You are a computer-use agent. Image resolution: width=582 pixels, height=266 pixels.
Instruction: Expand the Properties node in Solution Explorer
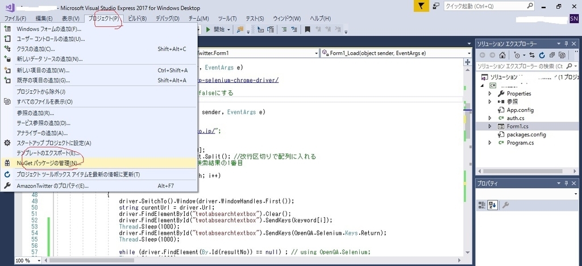pos(490,93)
